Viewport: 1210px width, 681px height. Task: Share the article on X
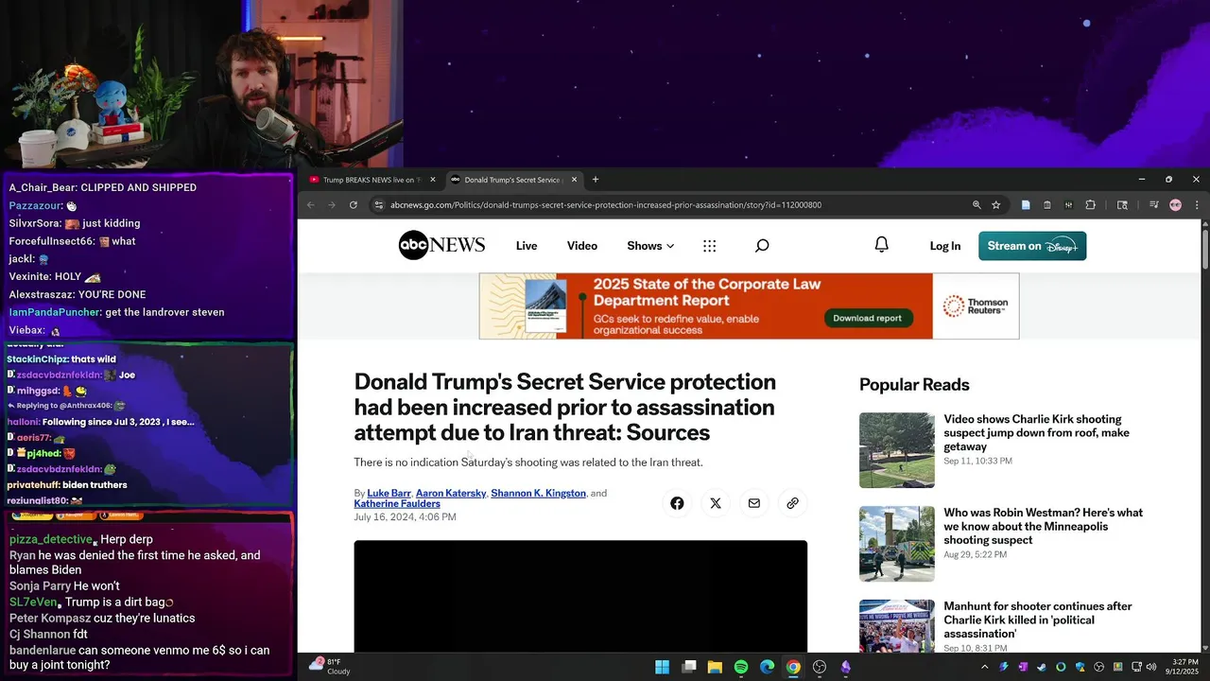pos(716,503)
